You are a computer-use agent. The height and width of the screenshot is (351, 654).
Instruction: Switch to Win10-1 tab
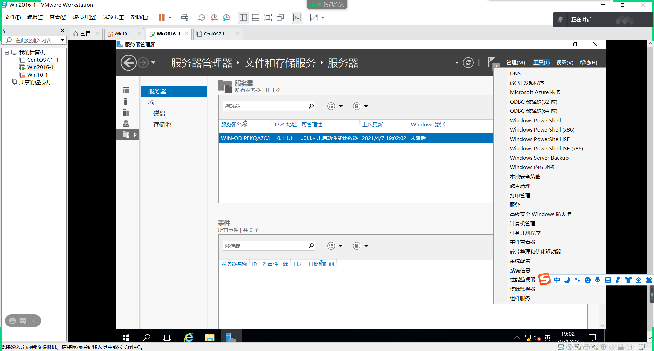pos(123,34)
